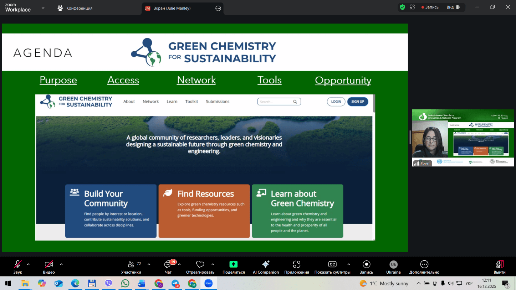The image size is (516, 290).
Task: Turn on the camera (Видео)
Action: click(x=49, y=266)
